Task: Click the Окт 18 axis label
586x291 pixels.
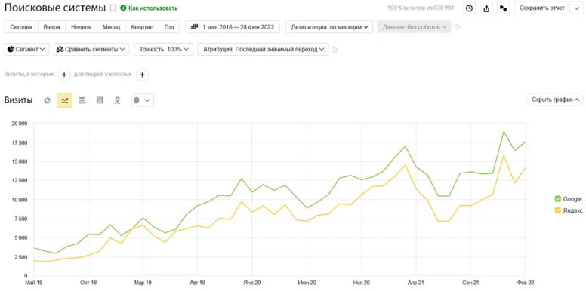Action: [88, 283]
